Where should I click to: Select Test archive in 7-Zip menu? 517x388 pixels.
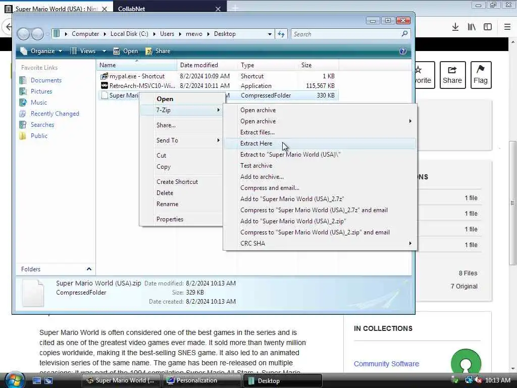pos(320,166)
